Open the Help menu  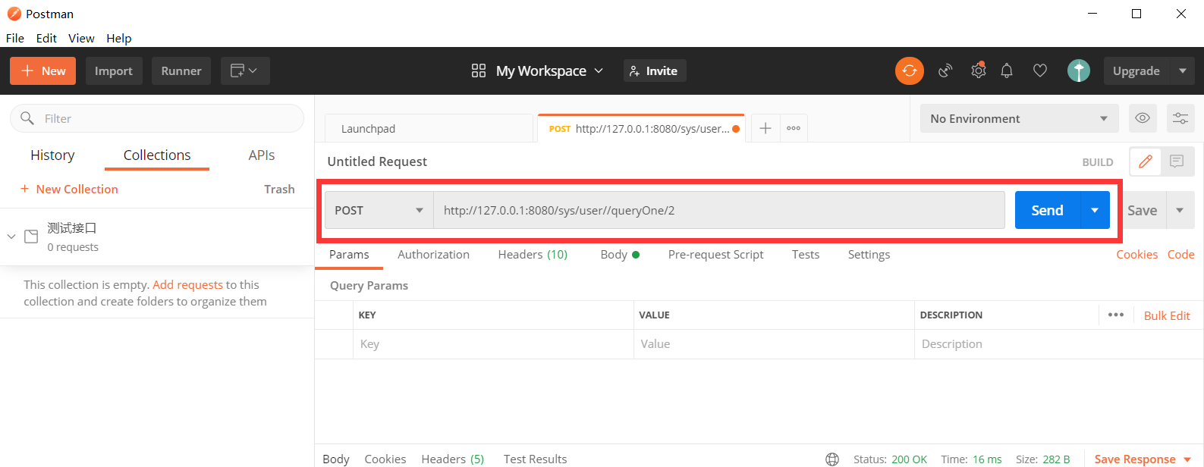(118, 38)
